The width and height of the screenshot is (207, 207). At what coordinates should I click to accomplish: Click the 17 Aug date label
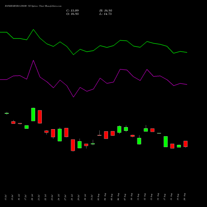pos(165,197)
